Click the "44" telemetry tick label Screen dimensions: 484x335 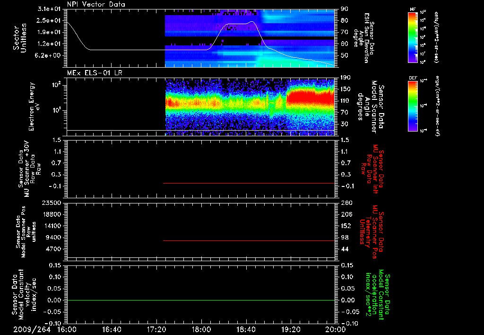point(344,249)
